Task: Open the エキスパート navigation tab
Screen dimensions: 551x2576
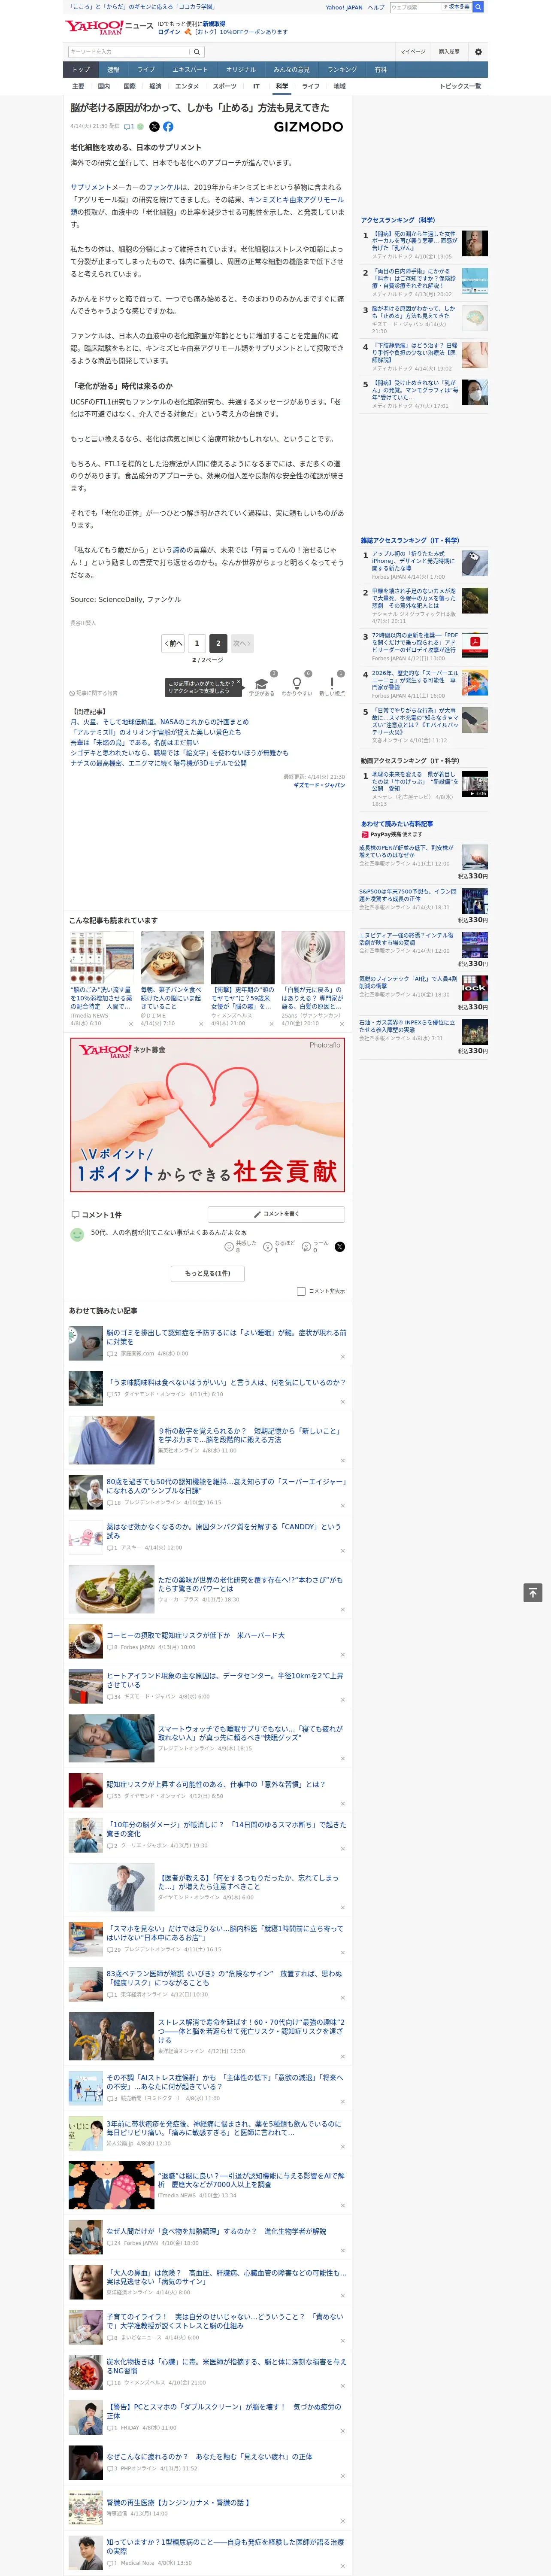Action: pos(190,69)
